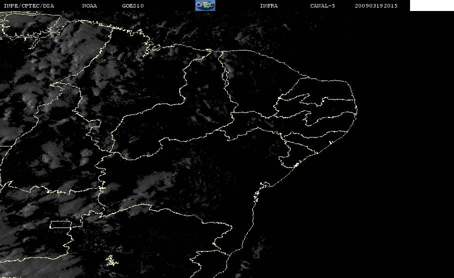This screenshot has height=278, width=454.
Task: Click the white blank box in top-right corner
Action: tap(432, 5)
